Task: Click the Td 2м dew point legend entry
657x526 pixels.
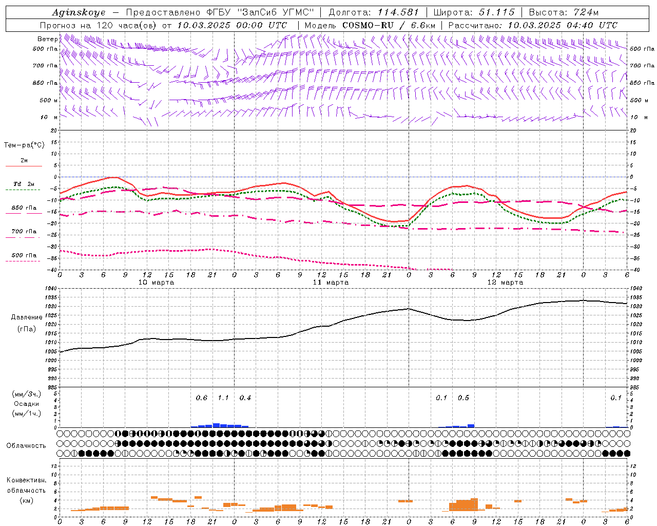Action: [24, 184]
